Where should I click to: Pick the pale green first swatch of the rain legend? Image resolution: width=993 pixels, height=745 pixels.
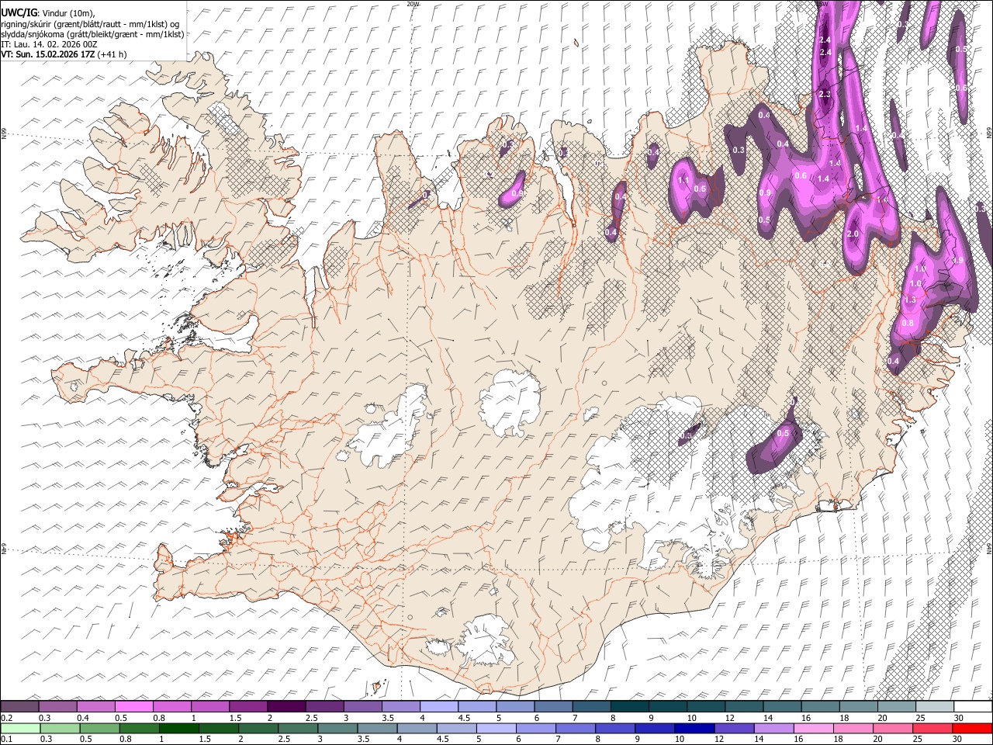(x=20, y=729)
